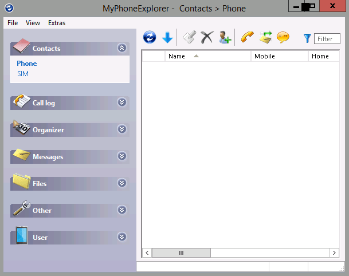Click the edit contact pencil icon

189,38
